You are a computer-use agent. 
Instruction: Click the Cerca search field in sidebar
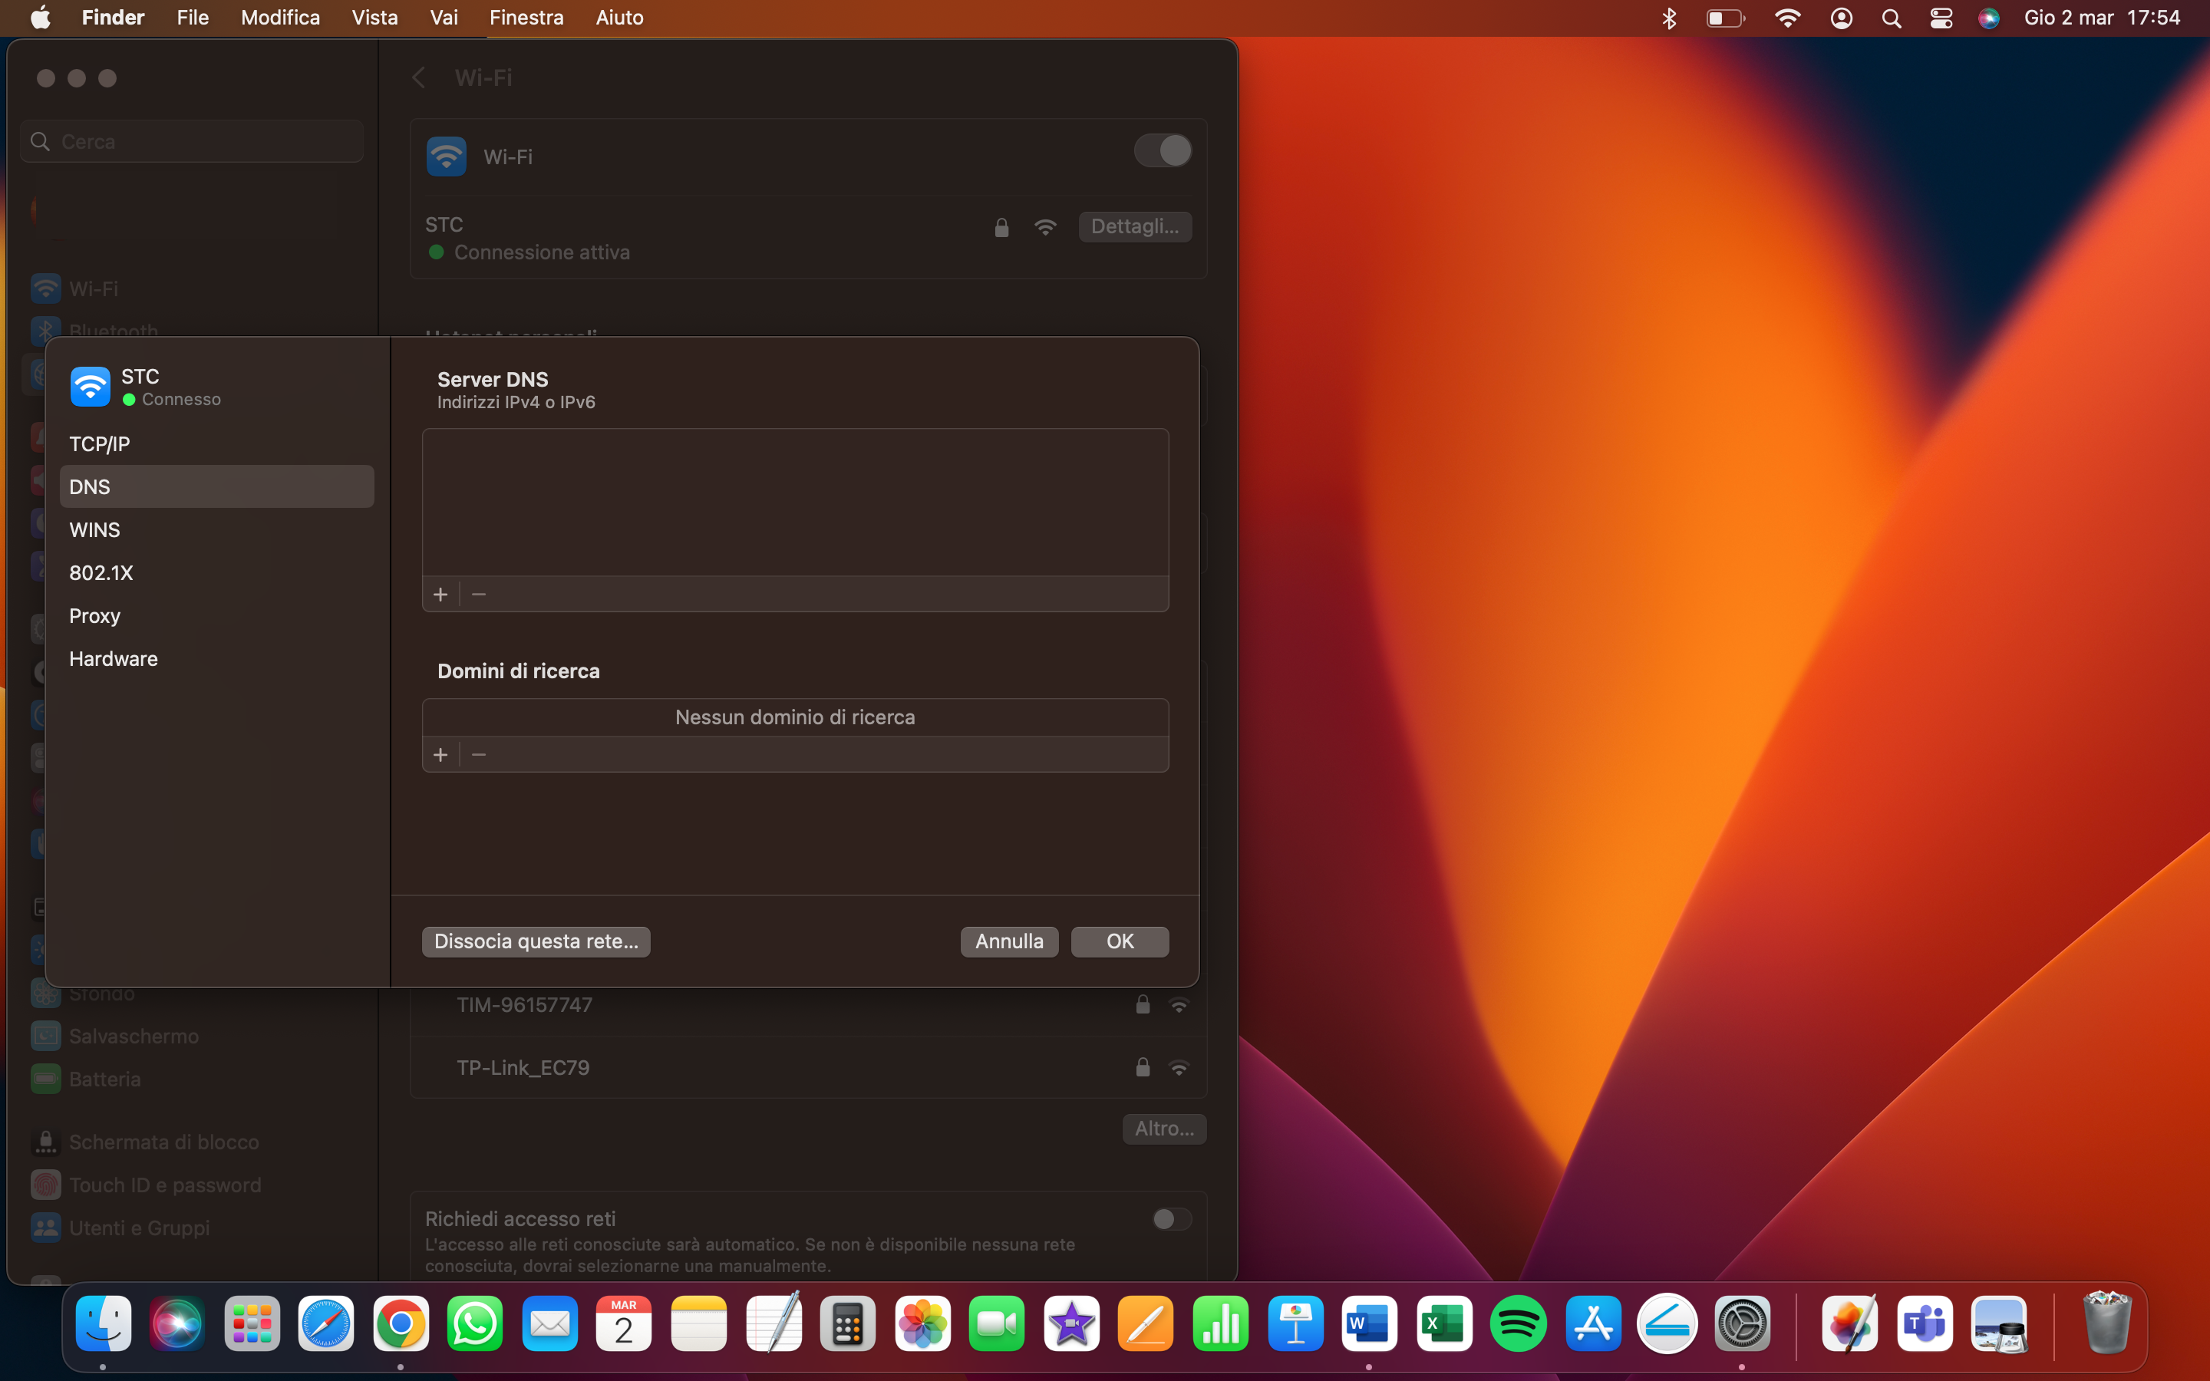(x=191, y=140)
